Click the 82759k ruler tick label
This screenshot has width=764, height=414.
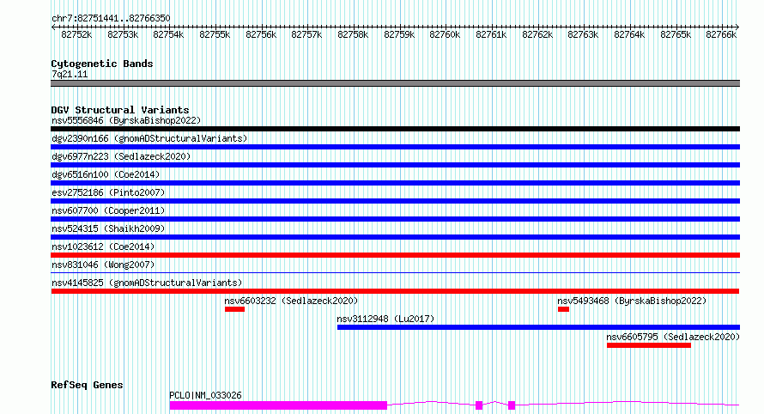coord(399,34)
